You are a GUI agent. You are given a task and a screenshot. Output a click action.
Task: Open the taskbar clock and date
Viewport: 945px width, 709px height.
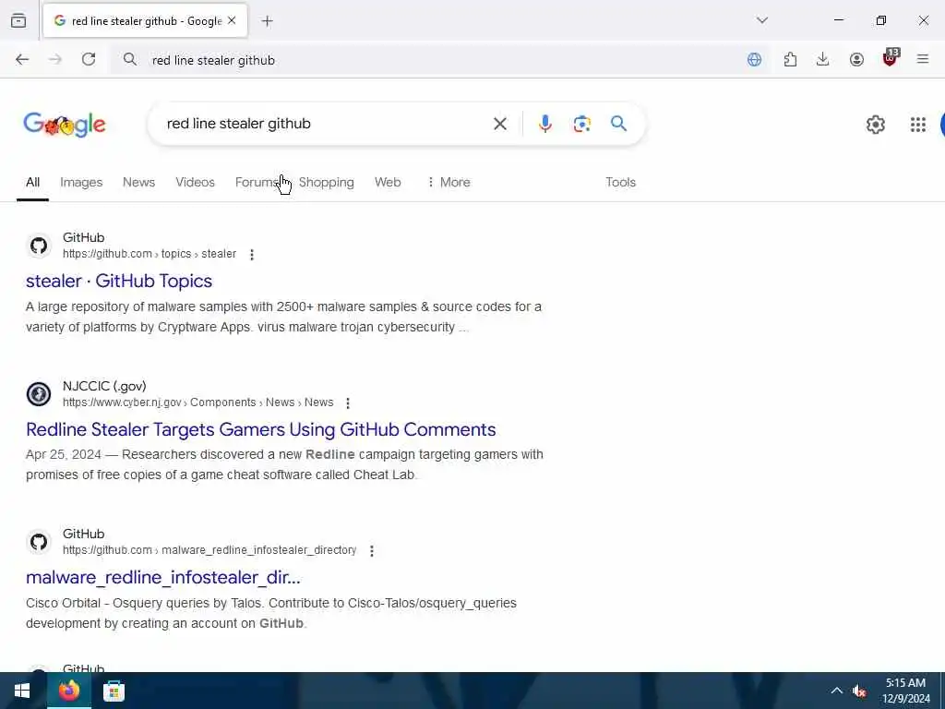905,691
